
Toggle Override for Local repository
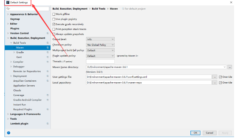(221, 83)
